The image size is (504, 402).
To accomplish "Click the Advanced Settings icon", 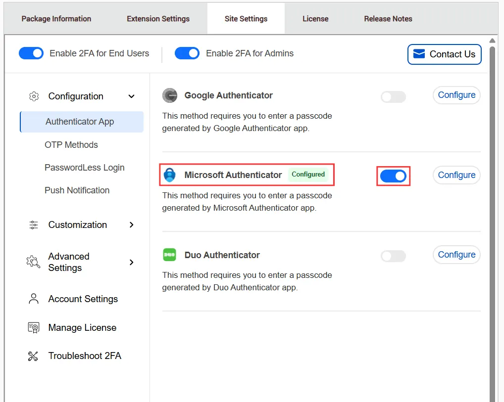I will click(33, 262).
